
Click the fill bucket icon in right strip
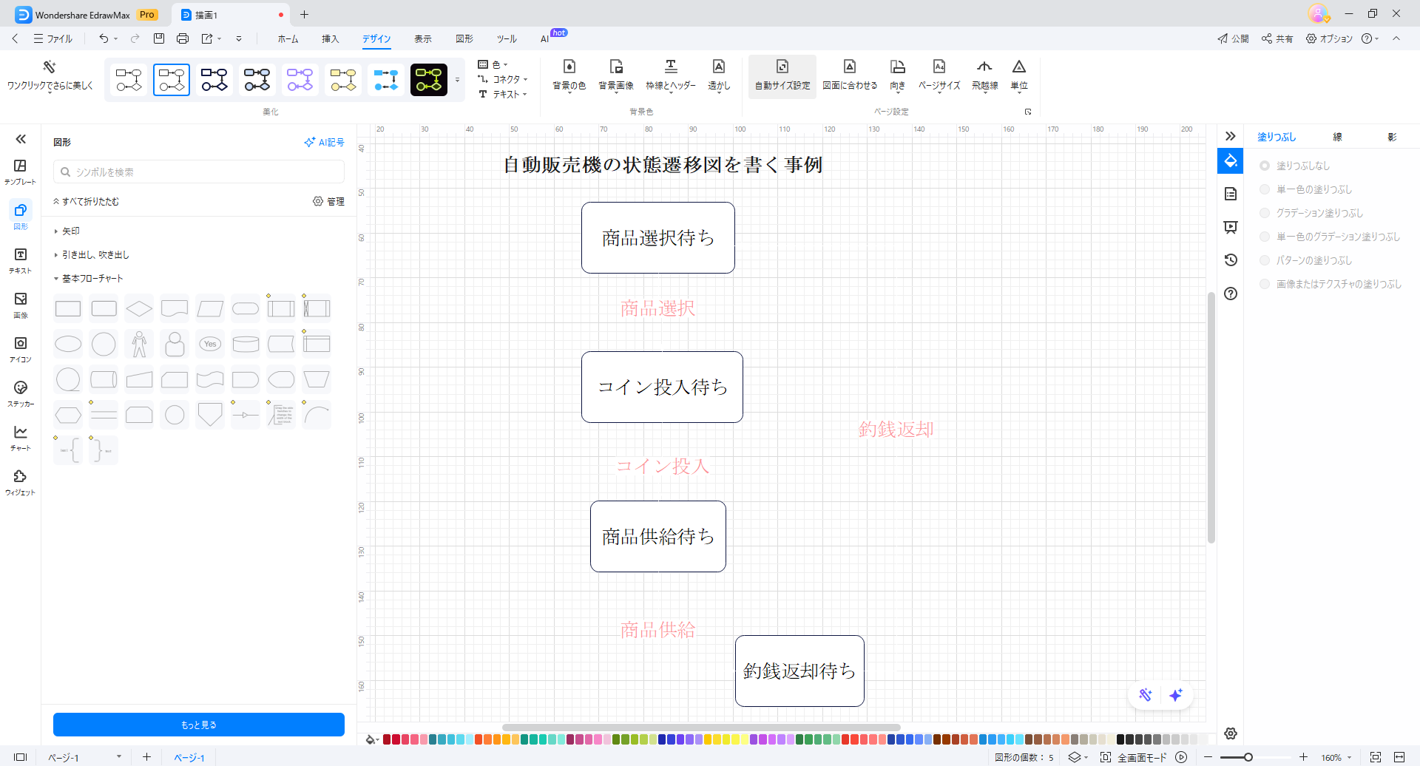coord(1231,160)
